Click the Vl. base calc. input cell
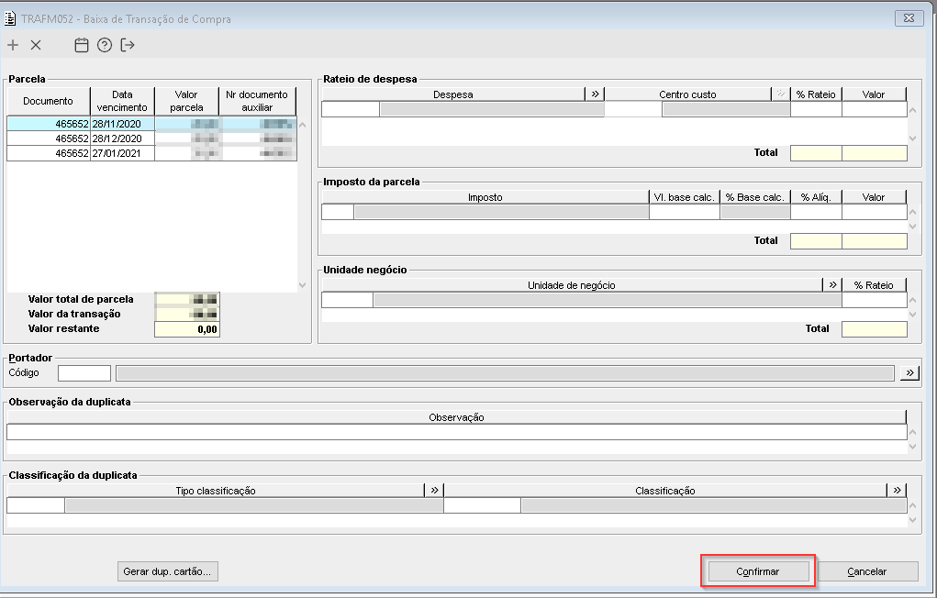 (x=685, y=212)
